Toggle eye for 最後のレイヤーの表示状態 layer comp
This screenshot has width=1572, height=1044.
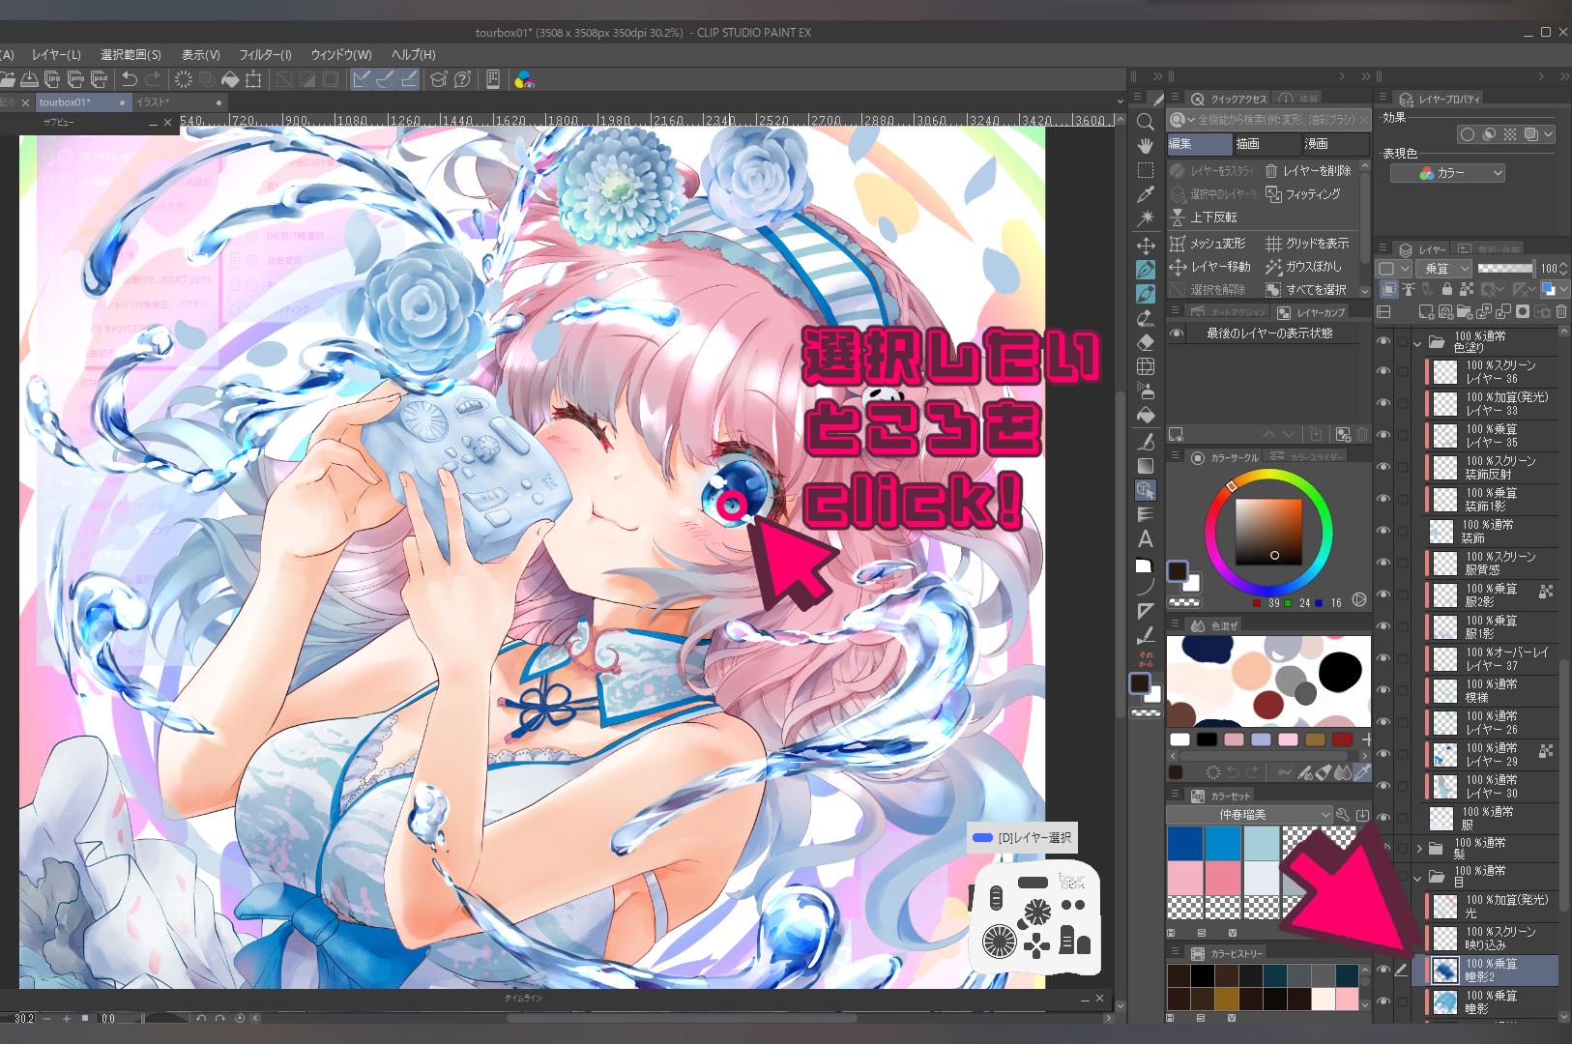(1177, 333)
